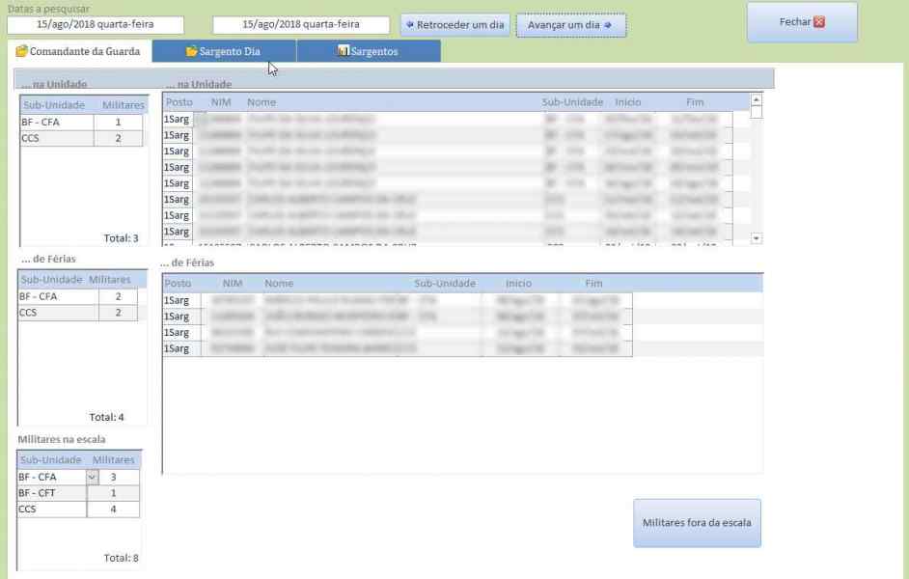This screenshot has width=909, height=579.
Task: Click the first date search field
Action: coord(95,25)
